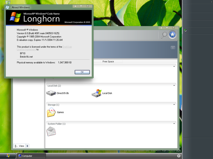This screenshot has height=159, width=213.
Task: Click About Windows title bar system icon
Action: coord(7,7)
